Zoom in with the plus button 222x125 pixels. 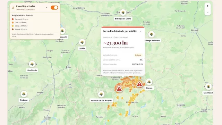207,6
